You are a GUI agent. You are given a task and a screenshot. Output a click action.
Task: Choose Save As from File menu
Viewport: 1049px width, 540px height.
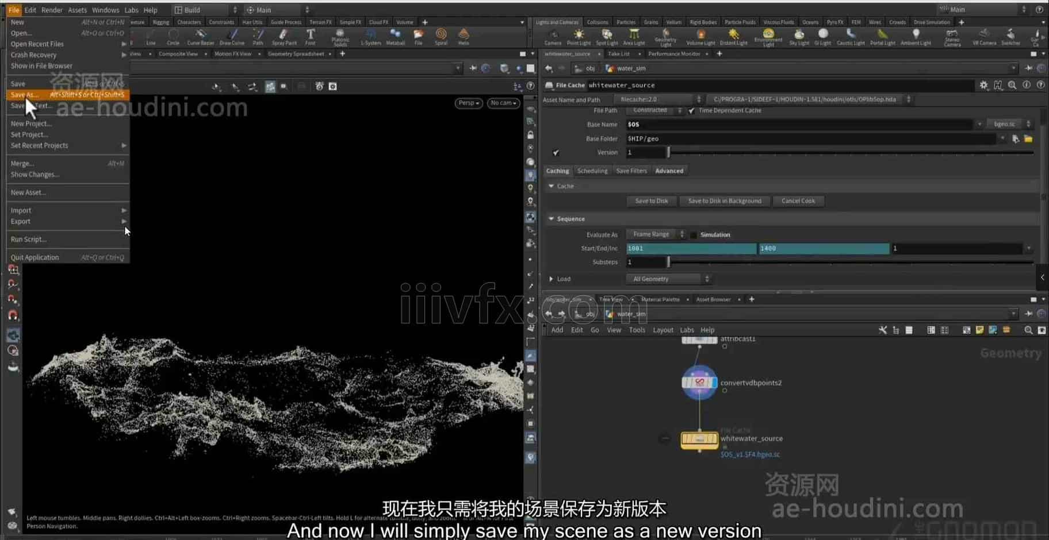(x=67, y=95)
